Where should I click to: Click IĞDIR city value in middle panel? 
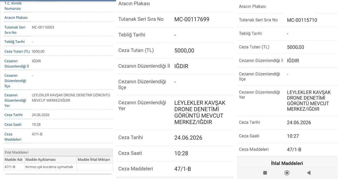[181, 66]
